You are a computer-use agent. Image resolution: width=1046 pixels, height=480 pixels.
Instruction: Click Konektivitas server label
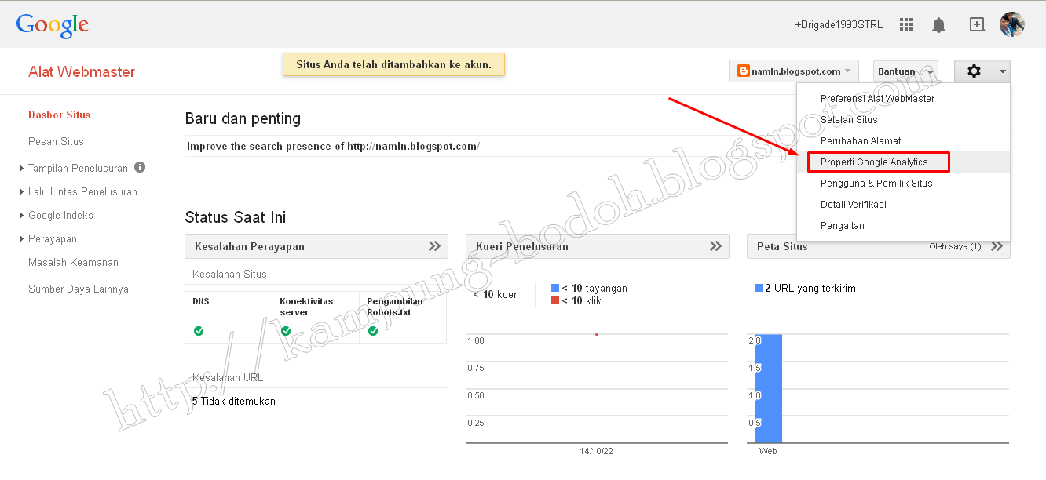pos(306,307)
